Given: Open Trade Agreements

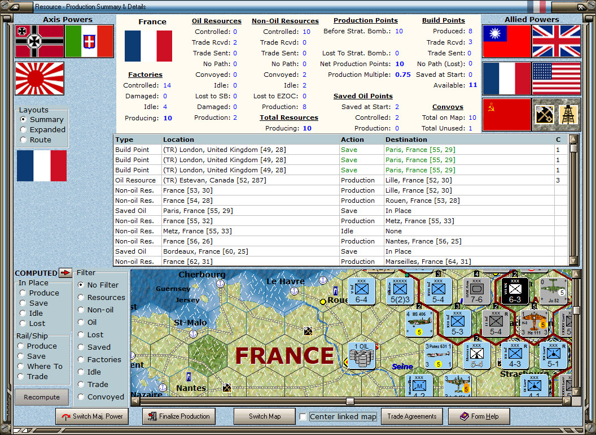Looking at the screenshot, I should pos(412,416).
